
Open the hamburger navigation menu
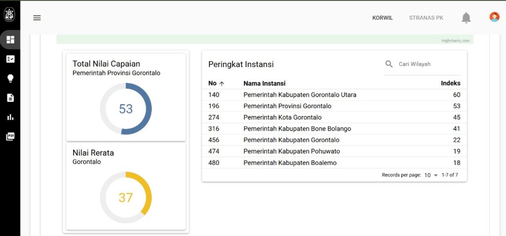tap(37, 18)
